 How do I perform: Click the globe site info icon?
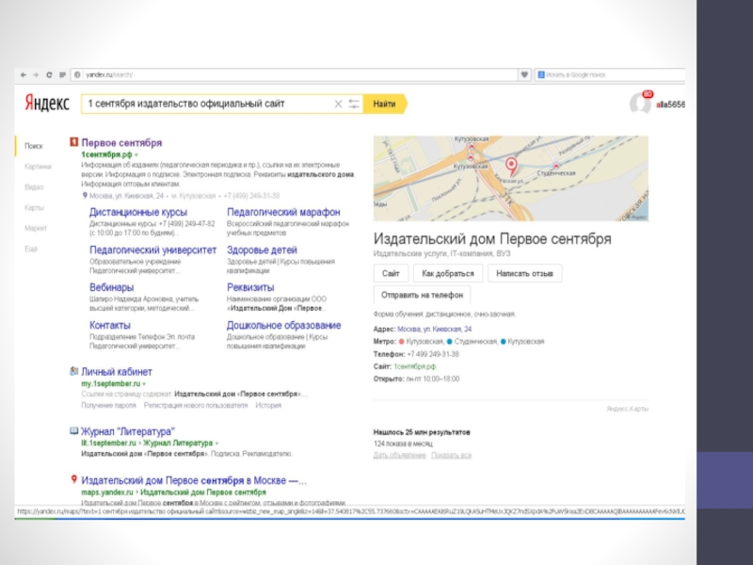tap(77, 75)
